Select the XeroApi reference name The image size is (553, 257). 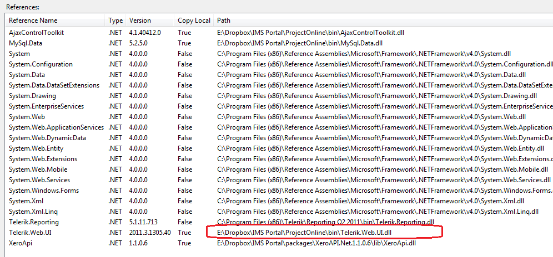coord(21,243)
